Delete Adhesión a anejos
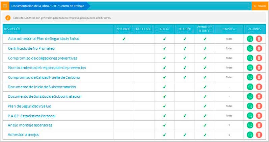This screenshot has height=142, width=269. click(259, 135)
